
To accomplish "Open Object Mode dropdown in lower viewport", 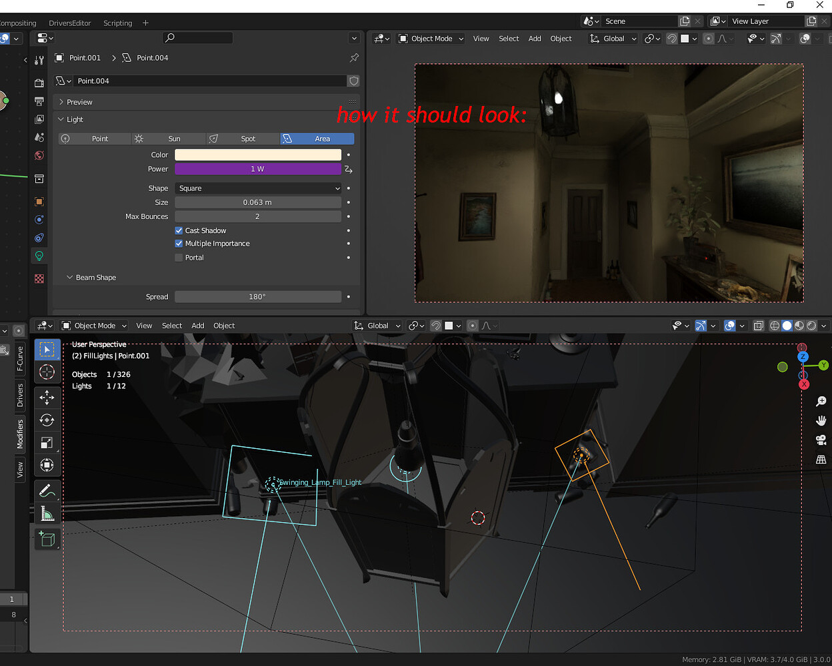I will (93, 326).
